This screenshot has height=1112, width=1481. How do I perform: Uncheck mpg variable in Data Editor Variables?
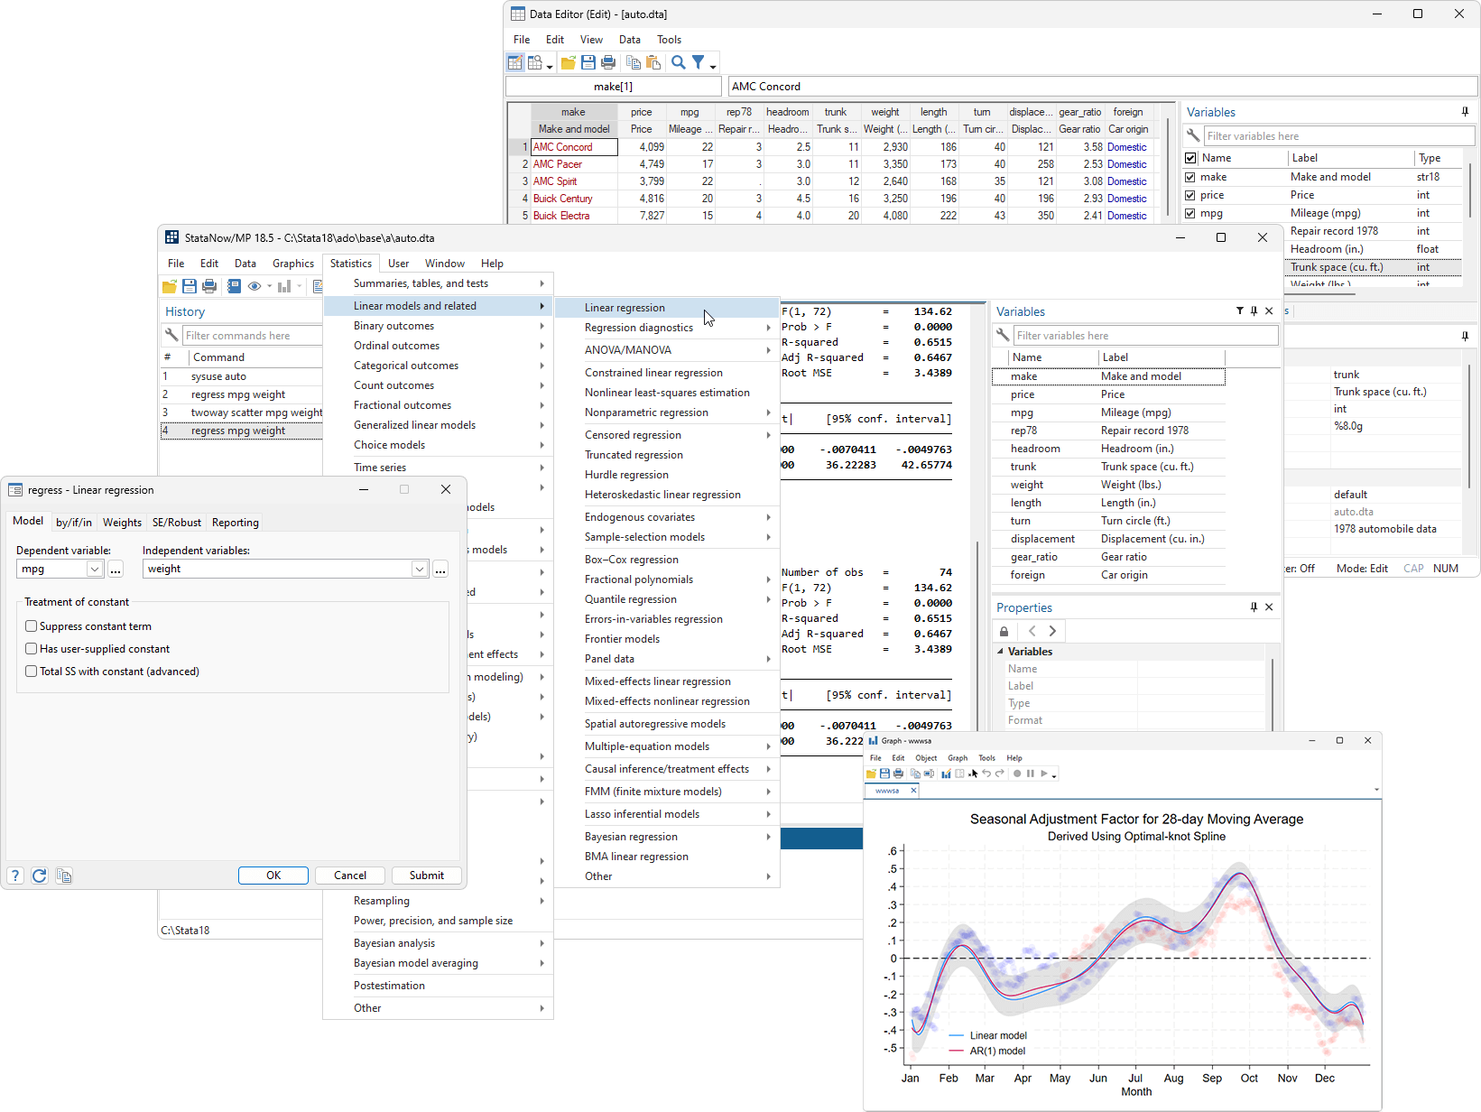point(1190,214)
